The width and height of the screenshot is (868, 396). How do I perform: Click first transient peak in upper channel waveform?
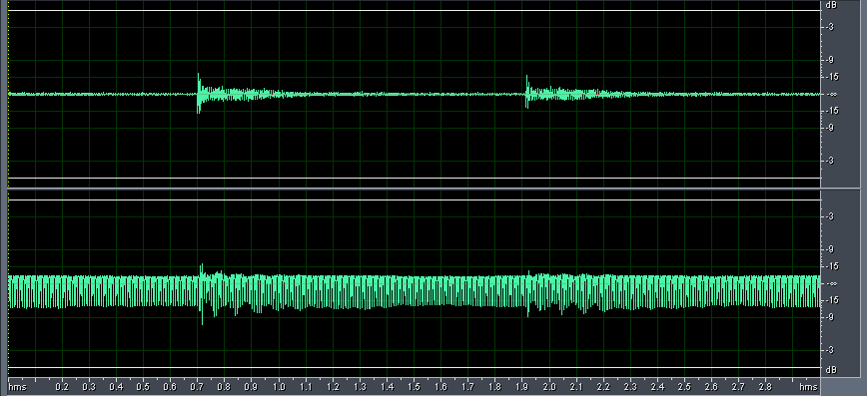(x=198, y=93)
